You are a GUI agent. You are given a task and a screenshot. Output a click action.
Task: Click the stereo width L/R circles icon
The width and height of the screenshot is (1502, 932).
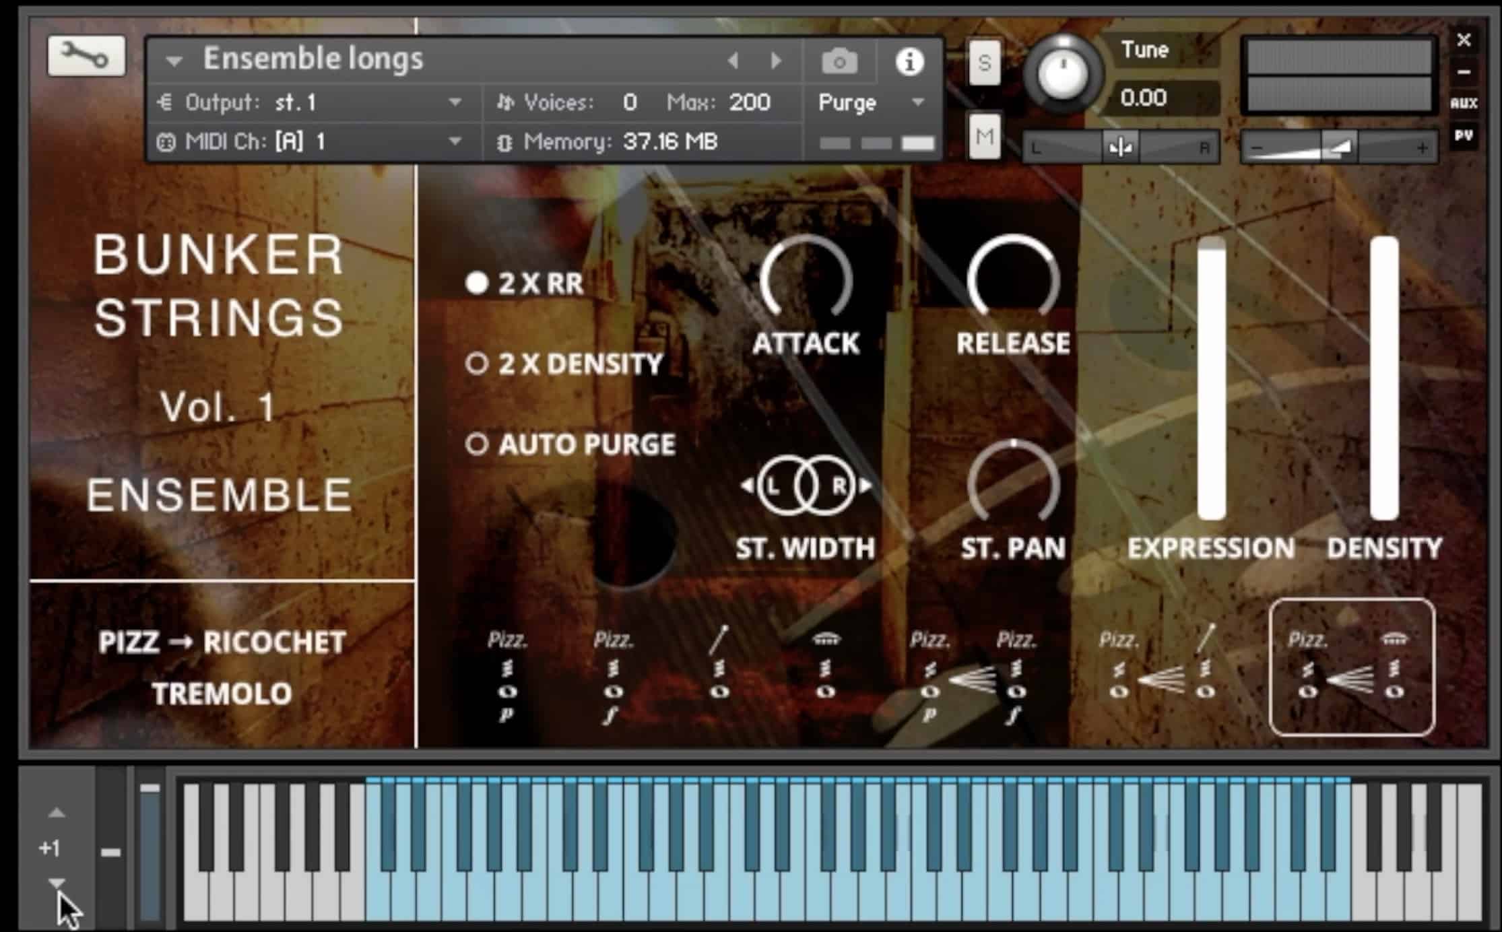(806, 485)
